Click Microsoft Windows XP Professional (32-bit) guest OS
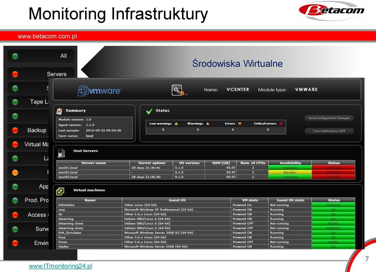This screenshot has height=272, width=376. (x=158, y=209)
